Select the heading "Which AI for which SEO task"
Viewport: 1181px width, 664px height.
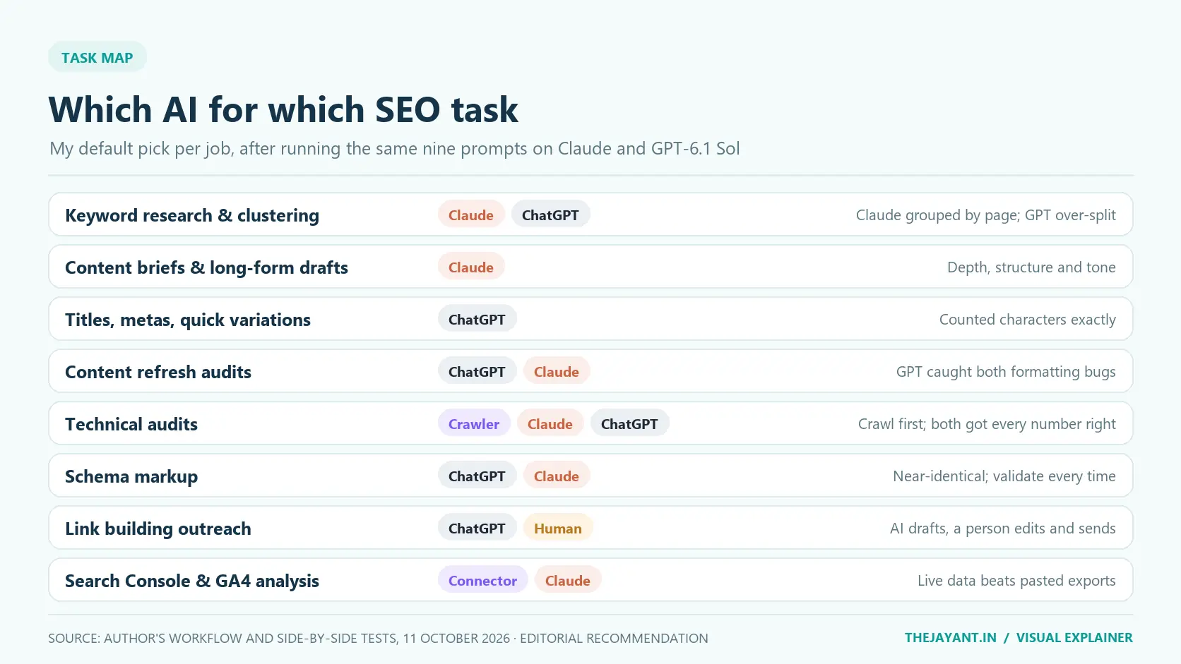click(283, 110)
